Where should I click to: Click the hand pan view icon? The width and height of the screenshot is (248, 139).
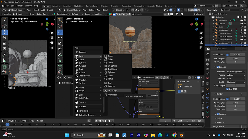coord(52,37)
